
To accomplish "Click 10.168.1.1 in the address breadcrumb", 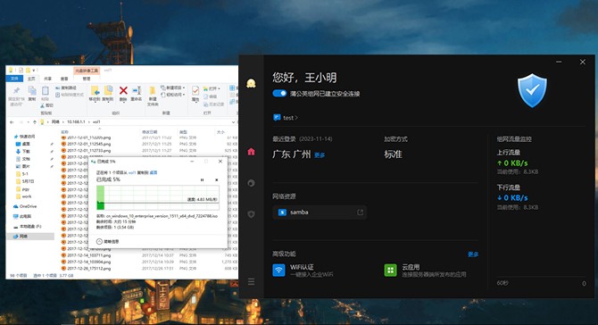I will pyautogui.click(x=76, y=122).
